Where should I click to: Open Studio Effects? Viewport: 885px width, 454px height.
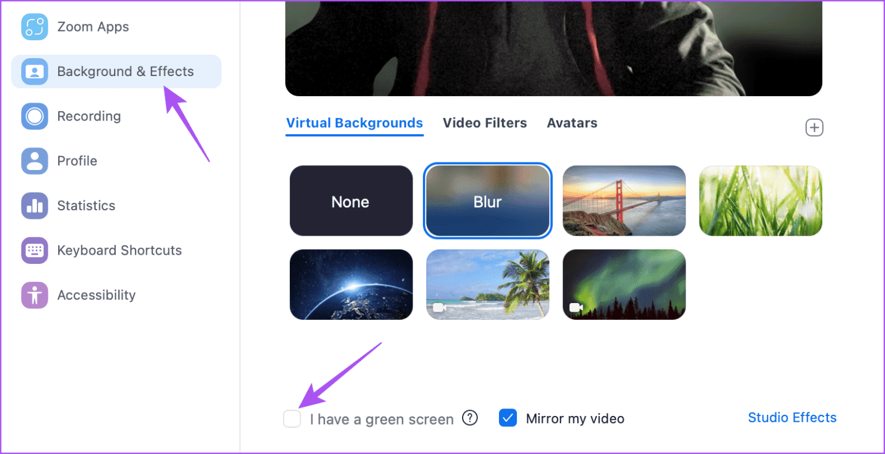pos(792,418)
